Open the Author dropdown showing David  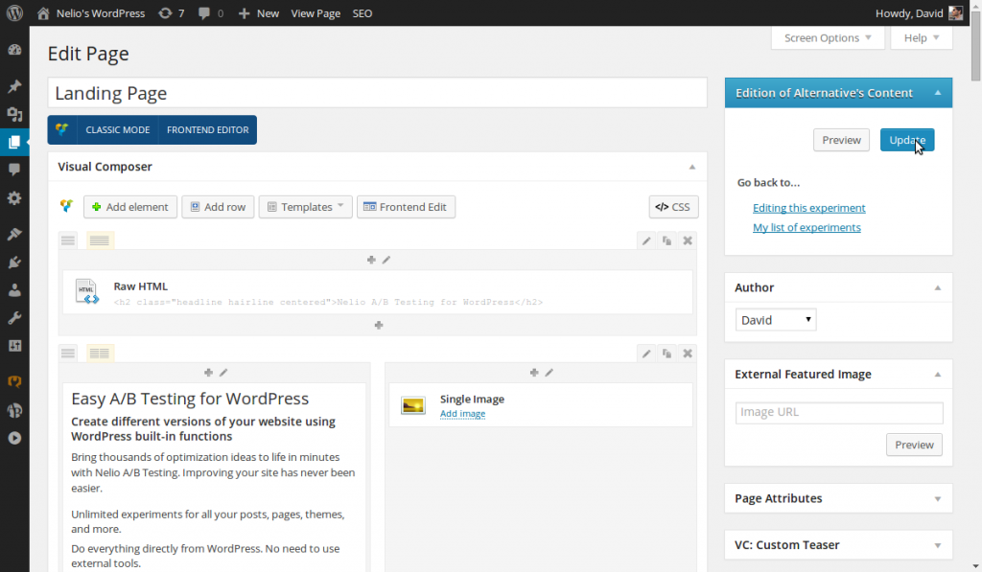[x=775, y=319]
